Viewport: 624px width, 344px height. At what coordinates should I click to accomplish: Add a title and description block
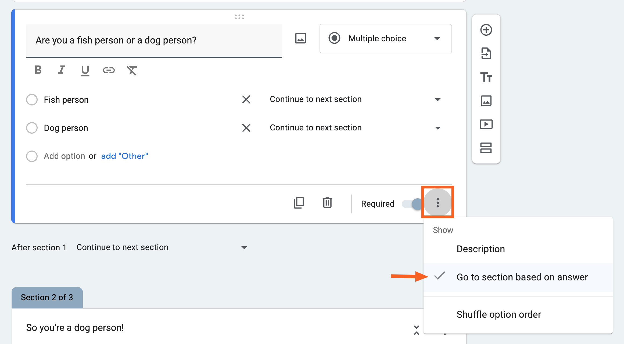click(486, 77)
